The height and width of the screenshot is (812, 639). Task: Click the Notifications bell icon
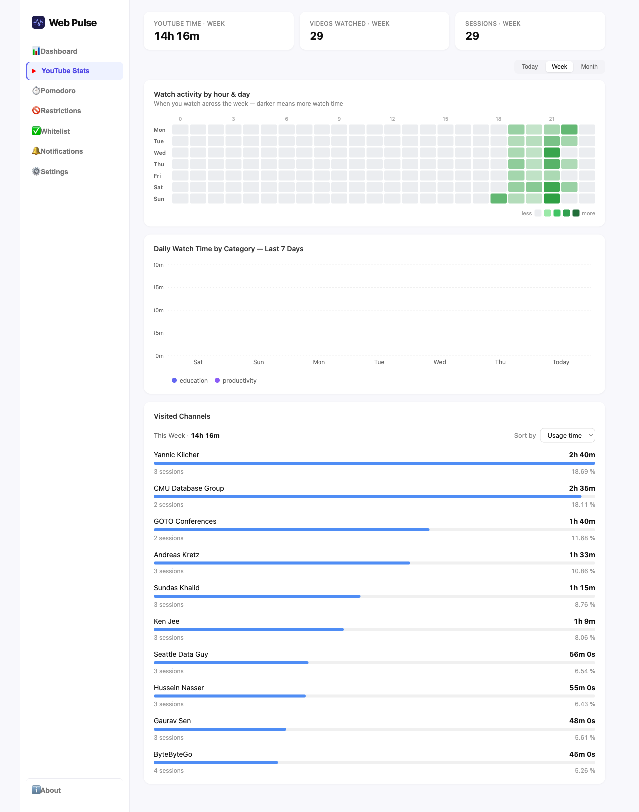pyautogui.click(x=36, y=151)
